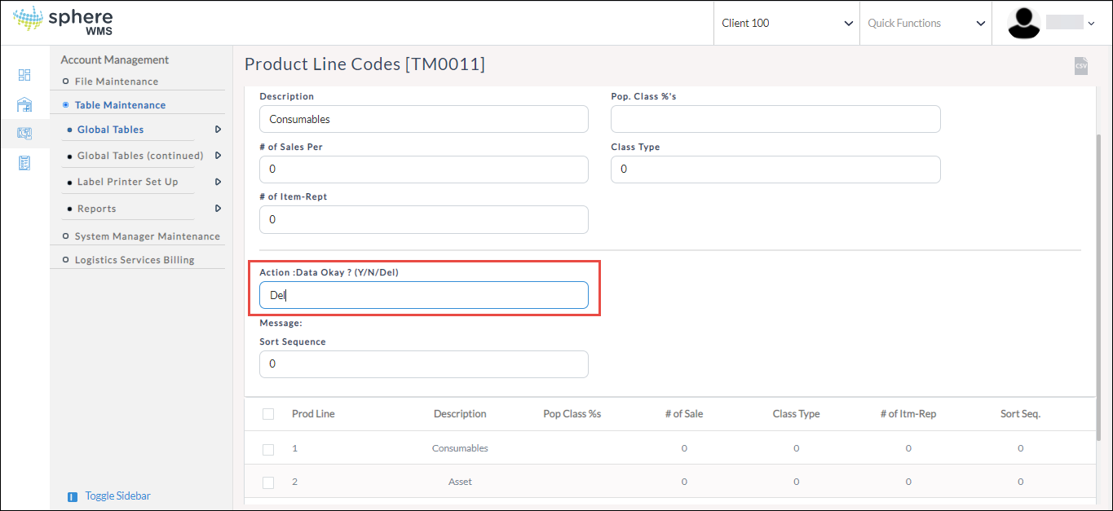Open the clipboard checklist icon in left rail
The width and height of the screenshot is (1113, 511).
tap(24, 163)
